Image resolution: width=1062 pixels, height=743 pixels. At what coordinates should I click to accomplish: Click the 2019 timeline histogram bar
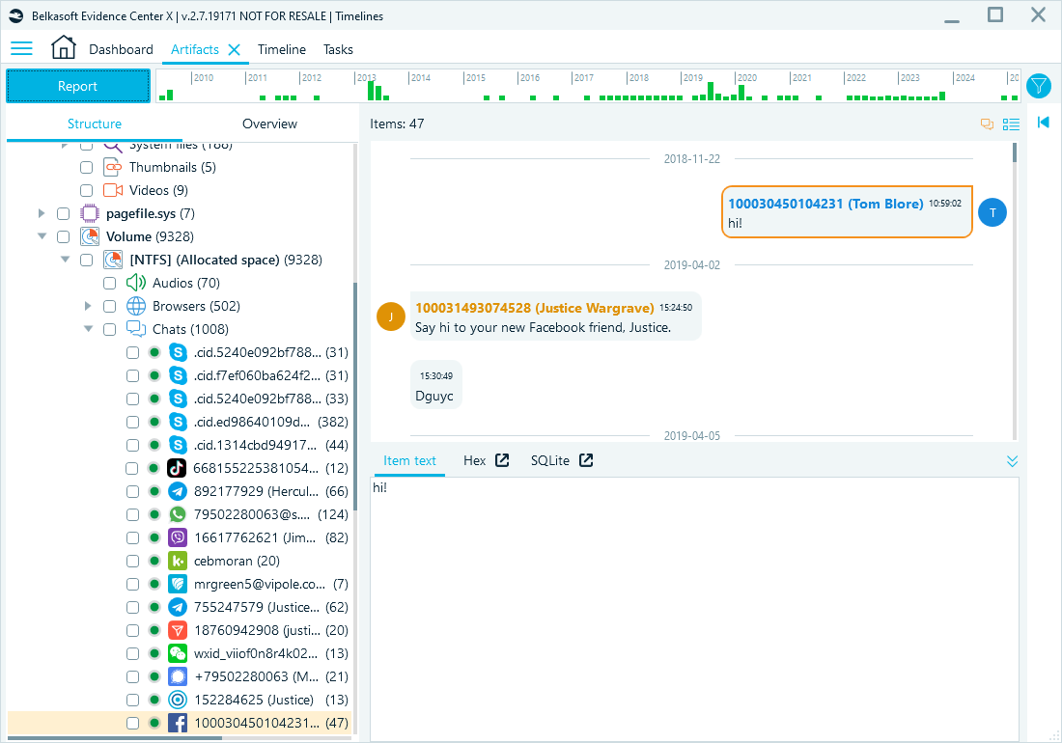point(711,91)
